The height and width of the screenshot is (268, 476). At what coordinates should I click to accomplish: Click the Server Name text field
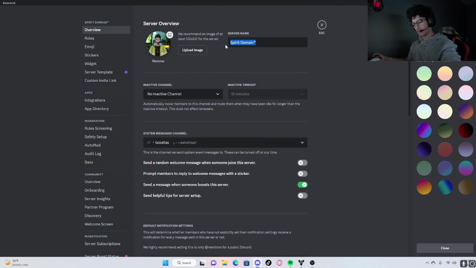pyautogui.click(x=268, y=42)
